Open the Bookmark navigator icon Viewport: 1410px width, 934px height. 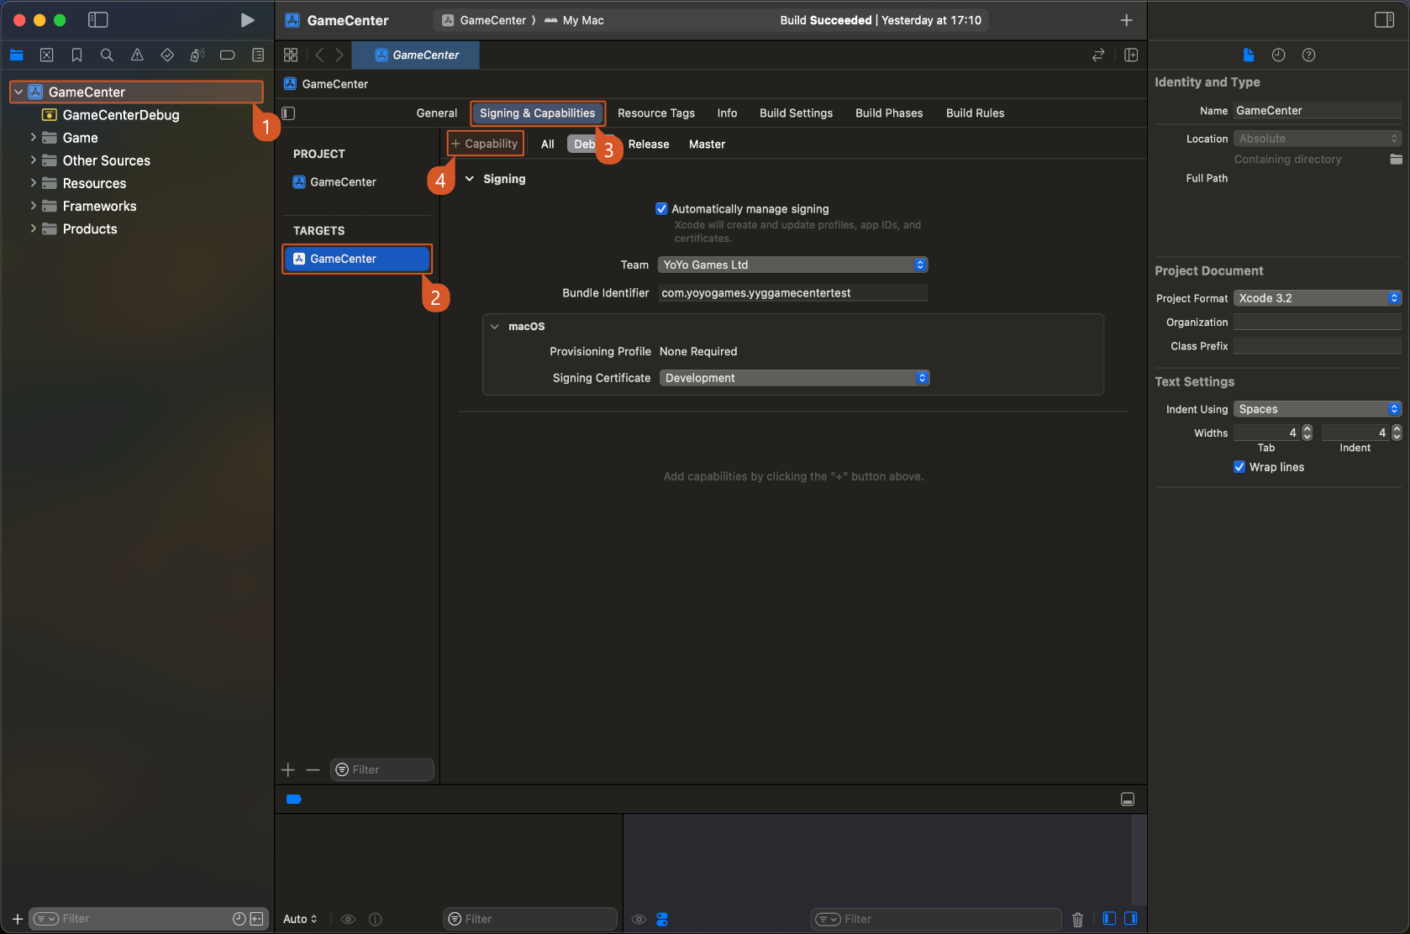pyautogui.click(x=76, y=55)
